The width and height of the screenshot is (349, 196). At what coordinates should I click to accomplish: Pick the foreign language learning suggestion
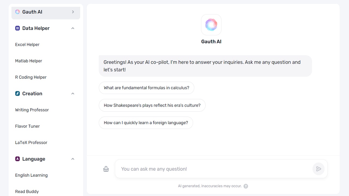pyautogui.click(x=146, y=123)
